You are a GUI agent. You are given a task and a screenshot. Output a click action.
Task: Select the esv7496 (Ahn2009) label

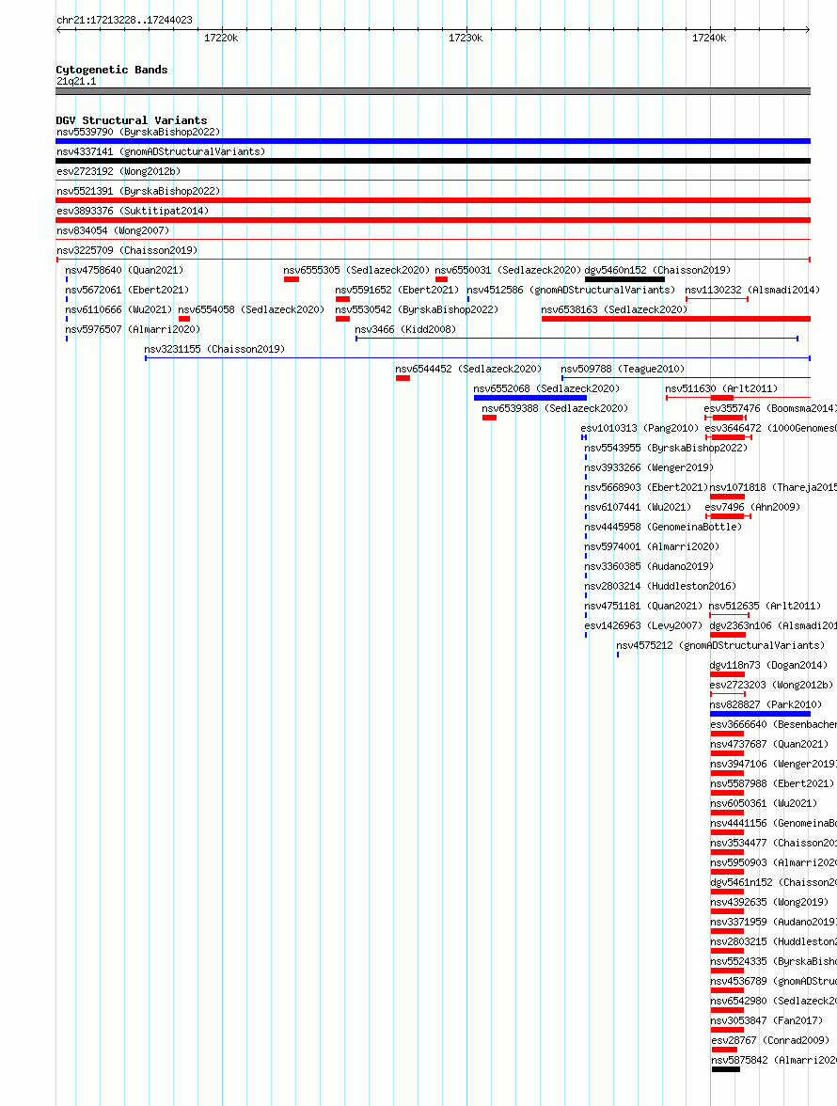(752, 507)
